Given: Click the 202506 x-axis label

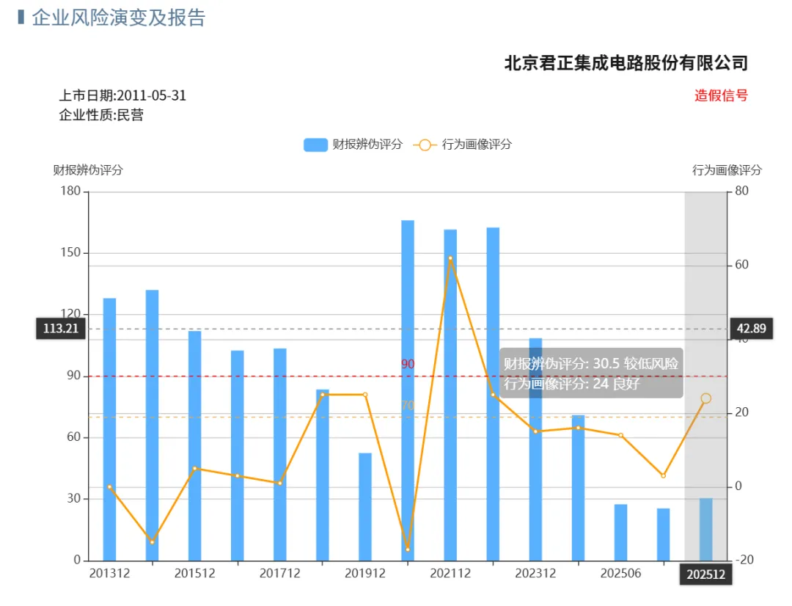Looking at the screenshot, I should click(x=621, y=574).
